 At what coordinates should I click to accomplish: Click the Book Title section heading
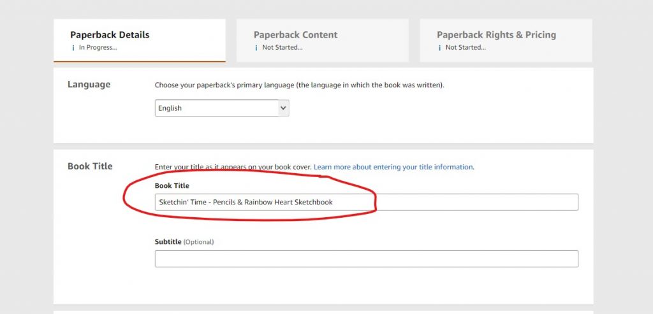(90, 166)
